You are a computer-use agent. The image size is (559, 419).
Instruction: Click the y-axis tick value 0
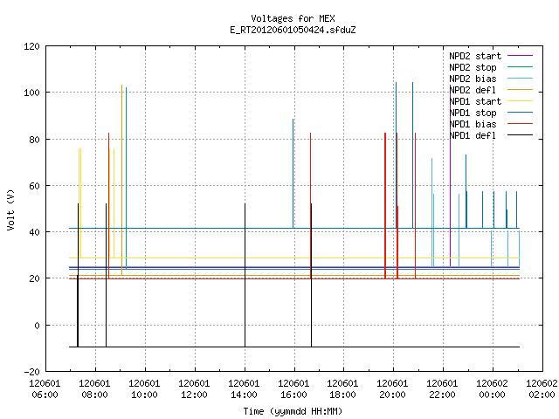[37, 326]
